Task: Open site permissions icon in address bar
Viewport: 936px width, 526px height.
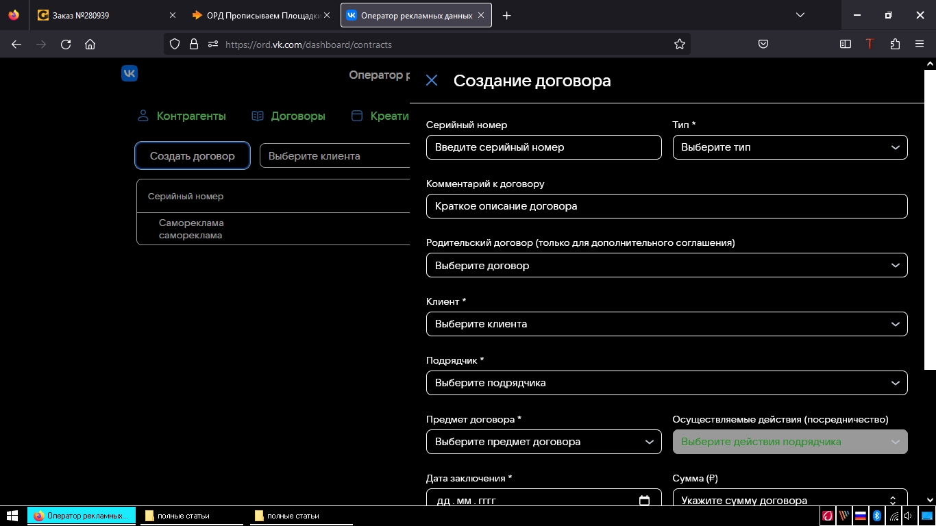Action: click(213, 44)
